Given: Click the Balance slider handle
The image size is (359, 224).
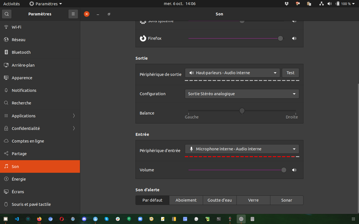Looking at the screenshot, I should [242, 111].
